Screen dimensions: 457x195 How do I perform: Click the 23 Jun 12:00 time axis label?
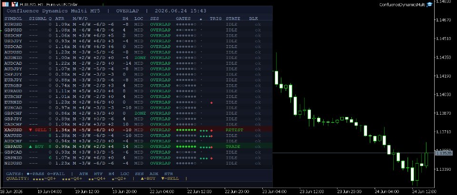[311, 192]
